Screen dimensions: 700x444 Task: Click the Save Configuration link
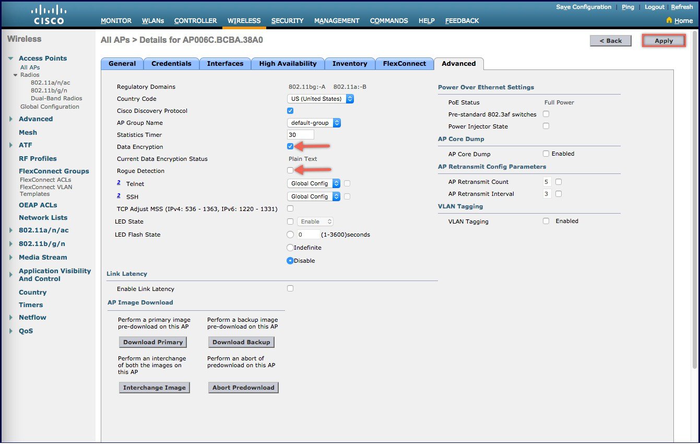click(584, 7)
